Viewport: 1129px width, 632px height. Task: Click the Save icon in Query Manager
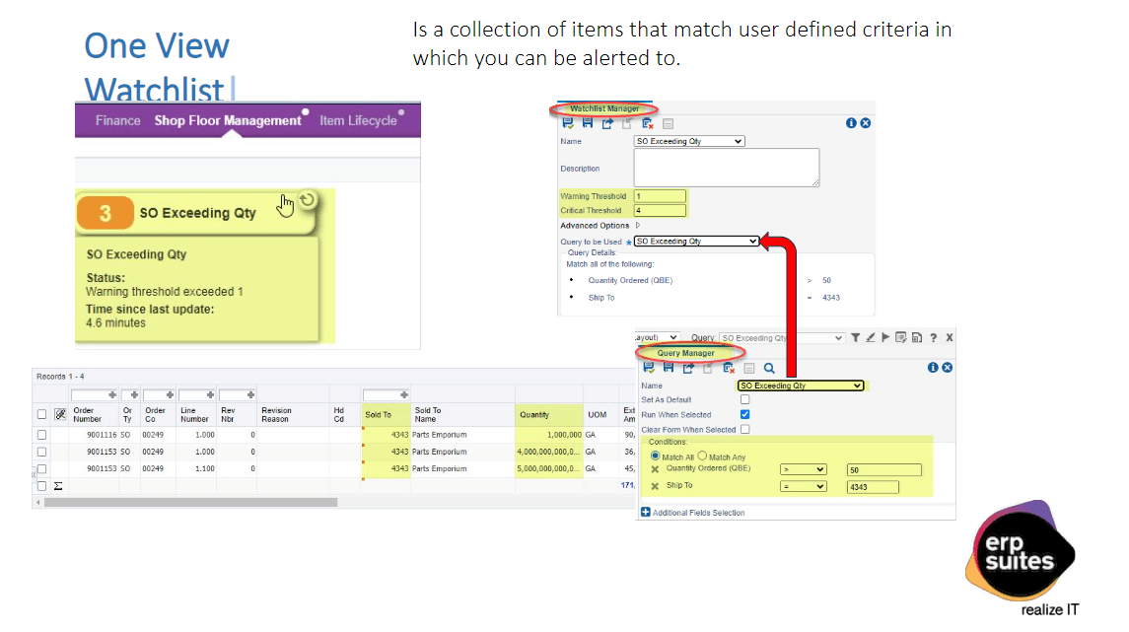[x=669, y=368]
